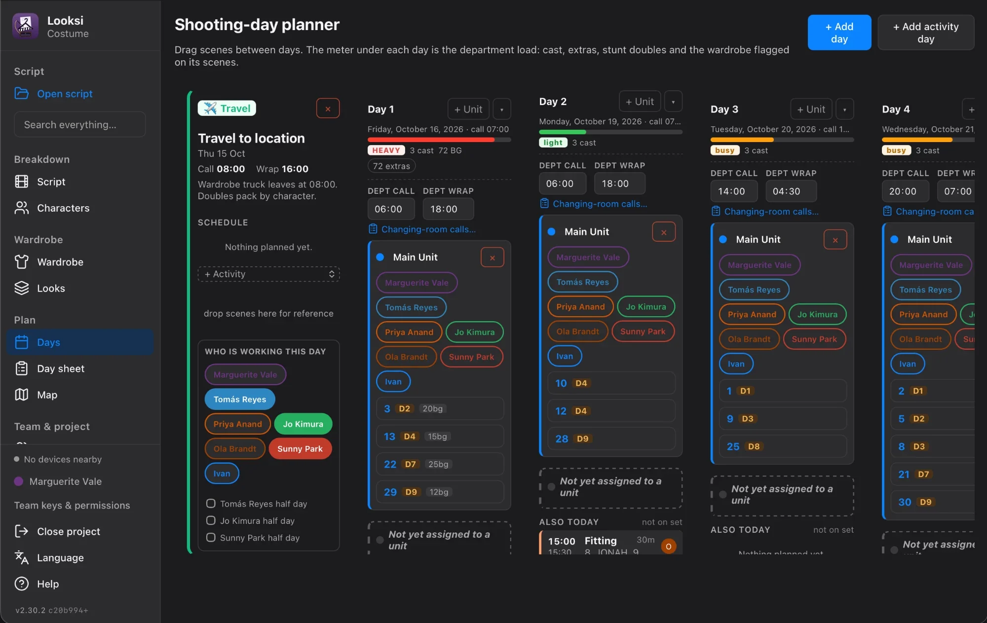987x623 pixels.
Task: Click the map icon in the sidebar
Action: click(x=21, y=395)
